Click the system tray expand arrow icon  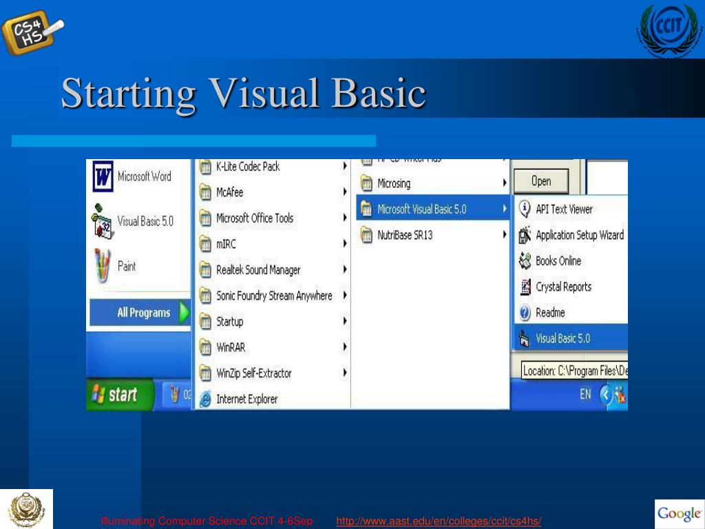pos(606,395)
